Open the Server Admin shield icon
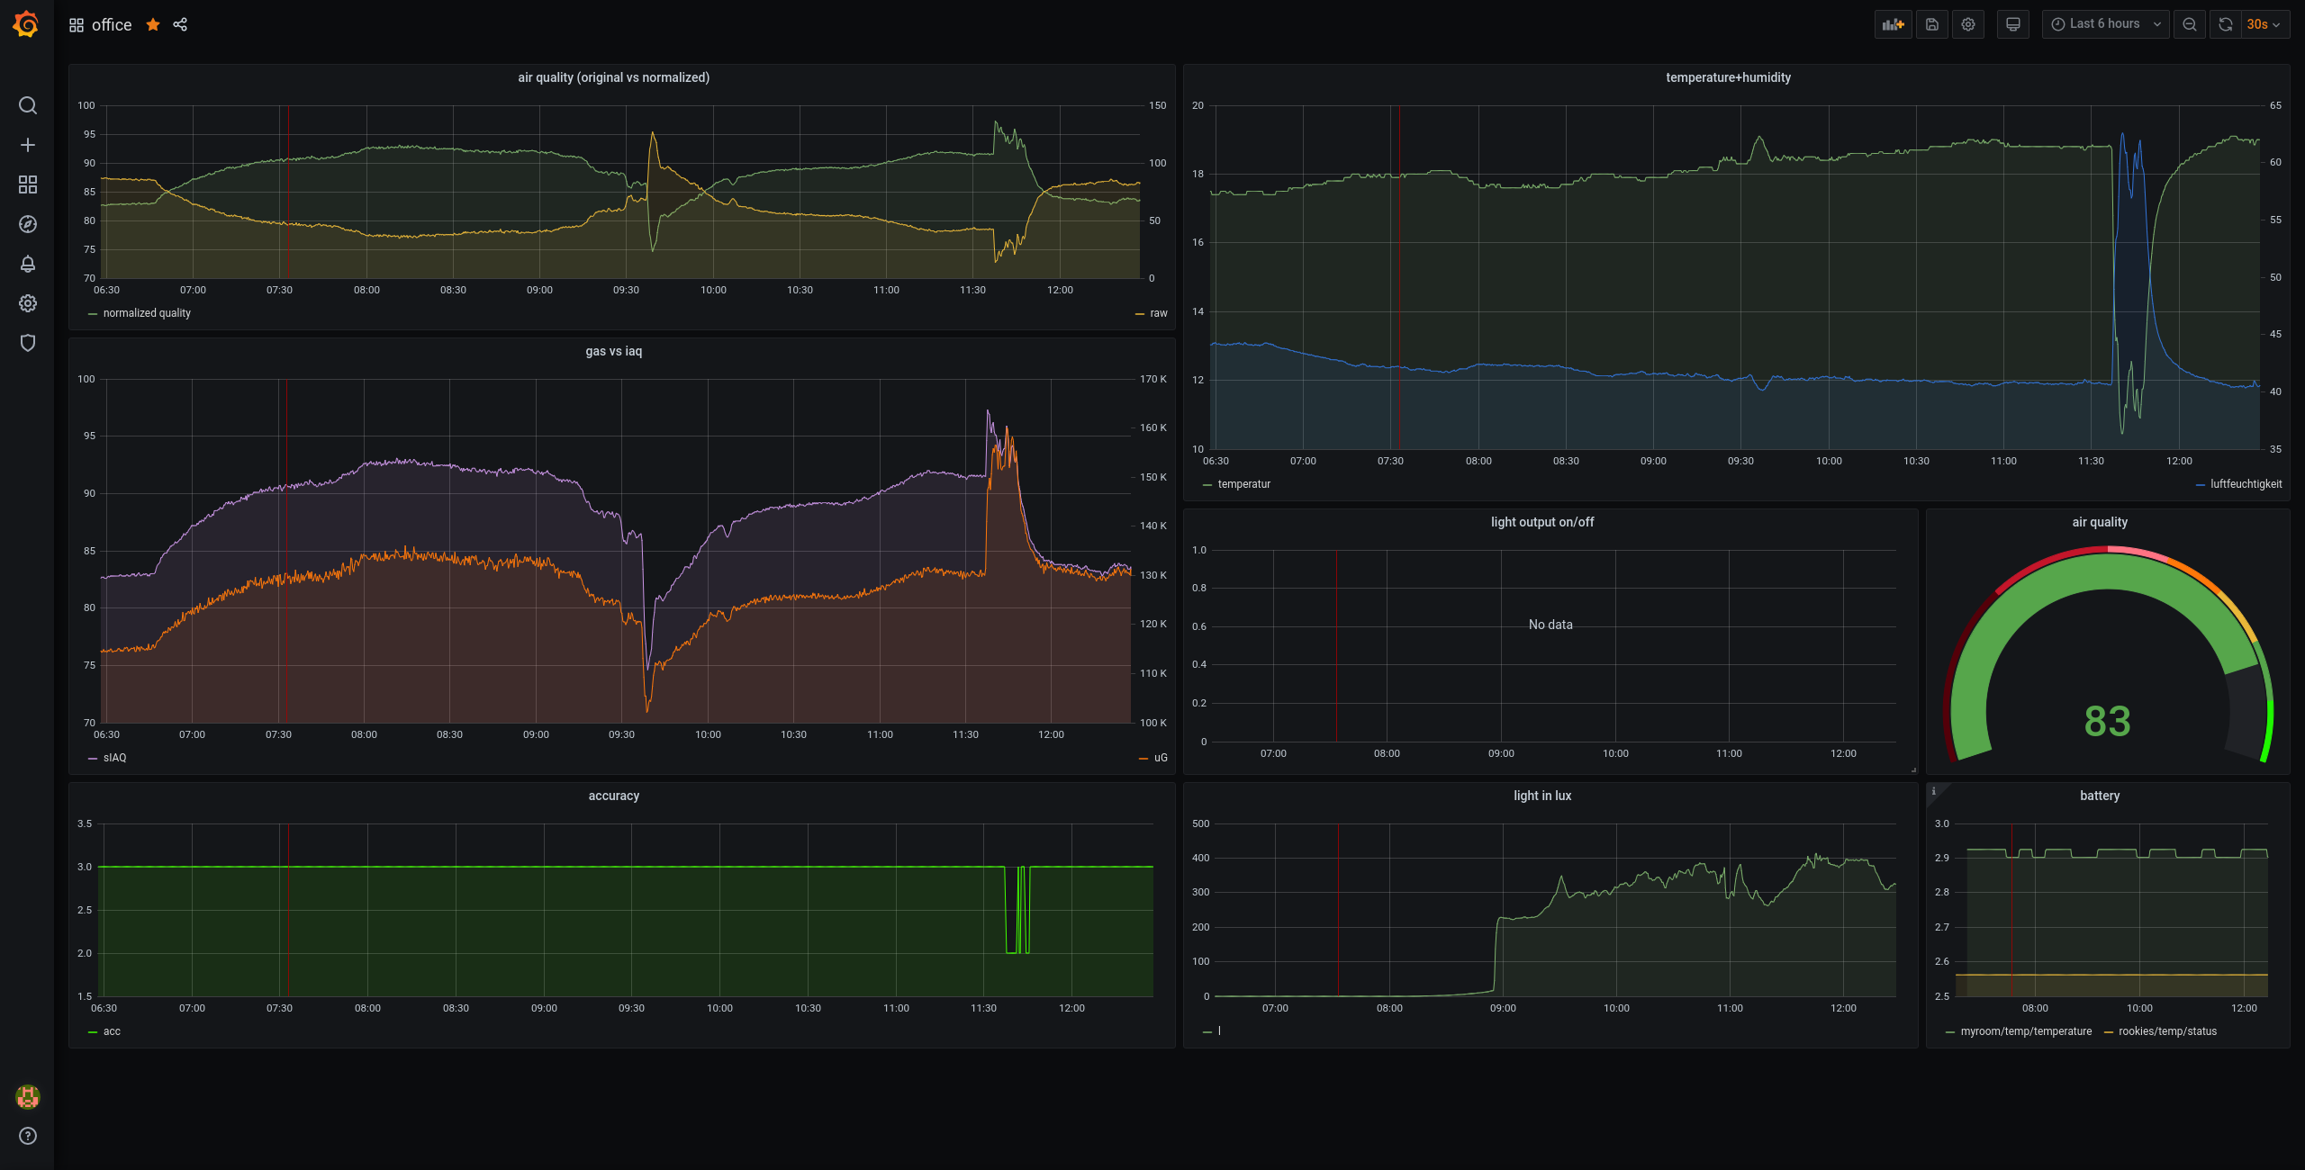 pos(28,343)
